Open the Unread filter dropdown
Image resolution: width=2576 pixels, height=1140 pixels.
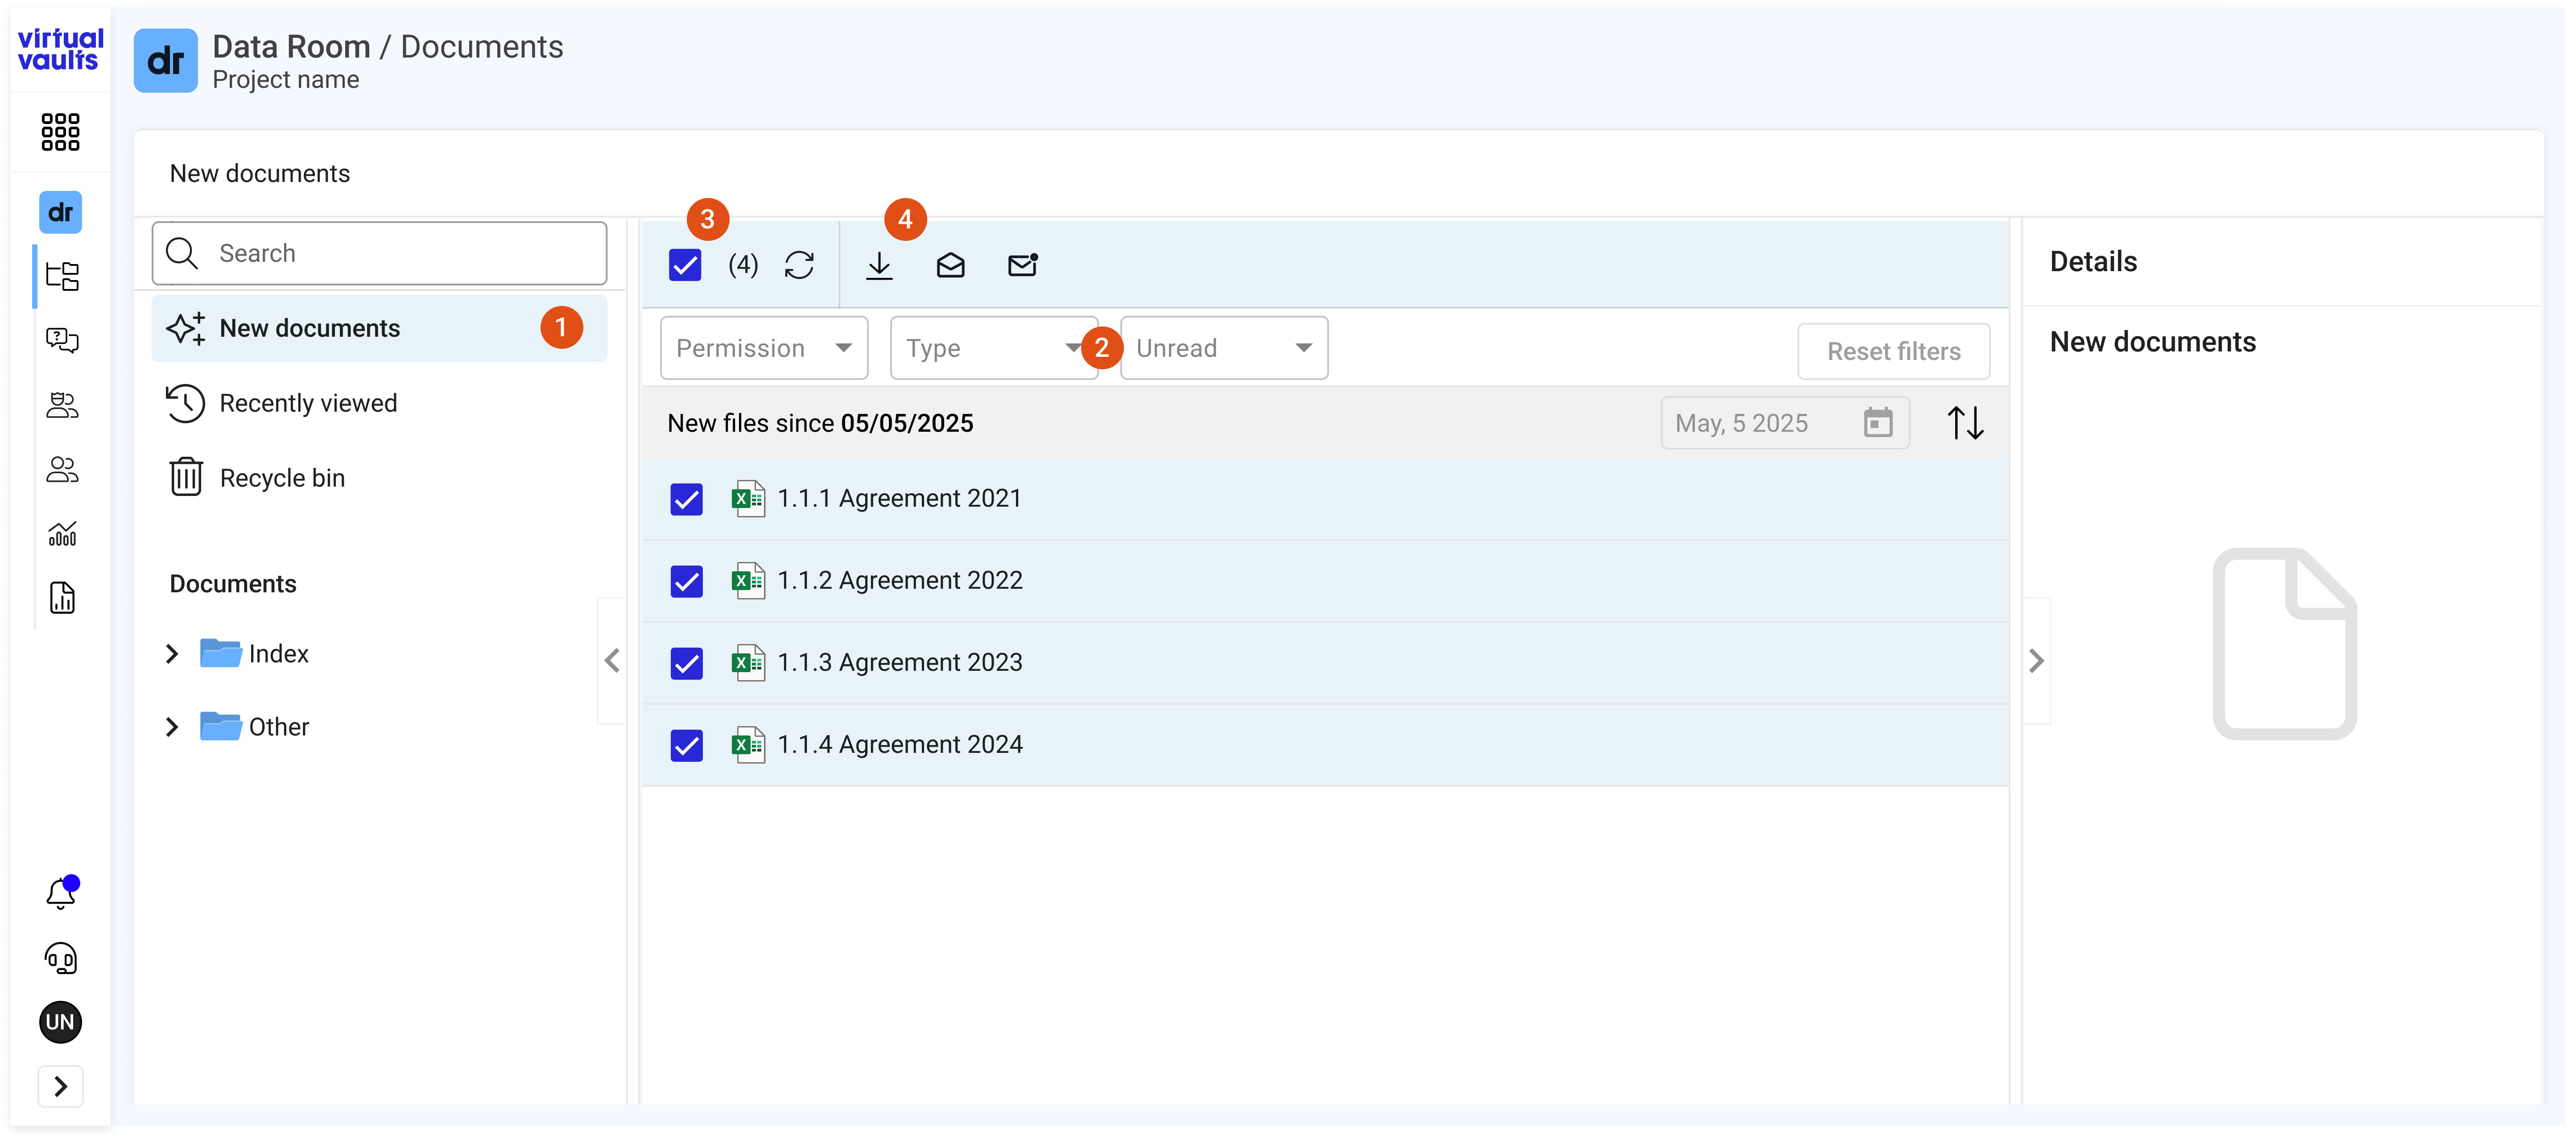coord(1224,348)
